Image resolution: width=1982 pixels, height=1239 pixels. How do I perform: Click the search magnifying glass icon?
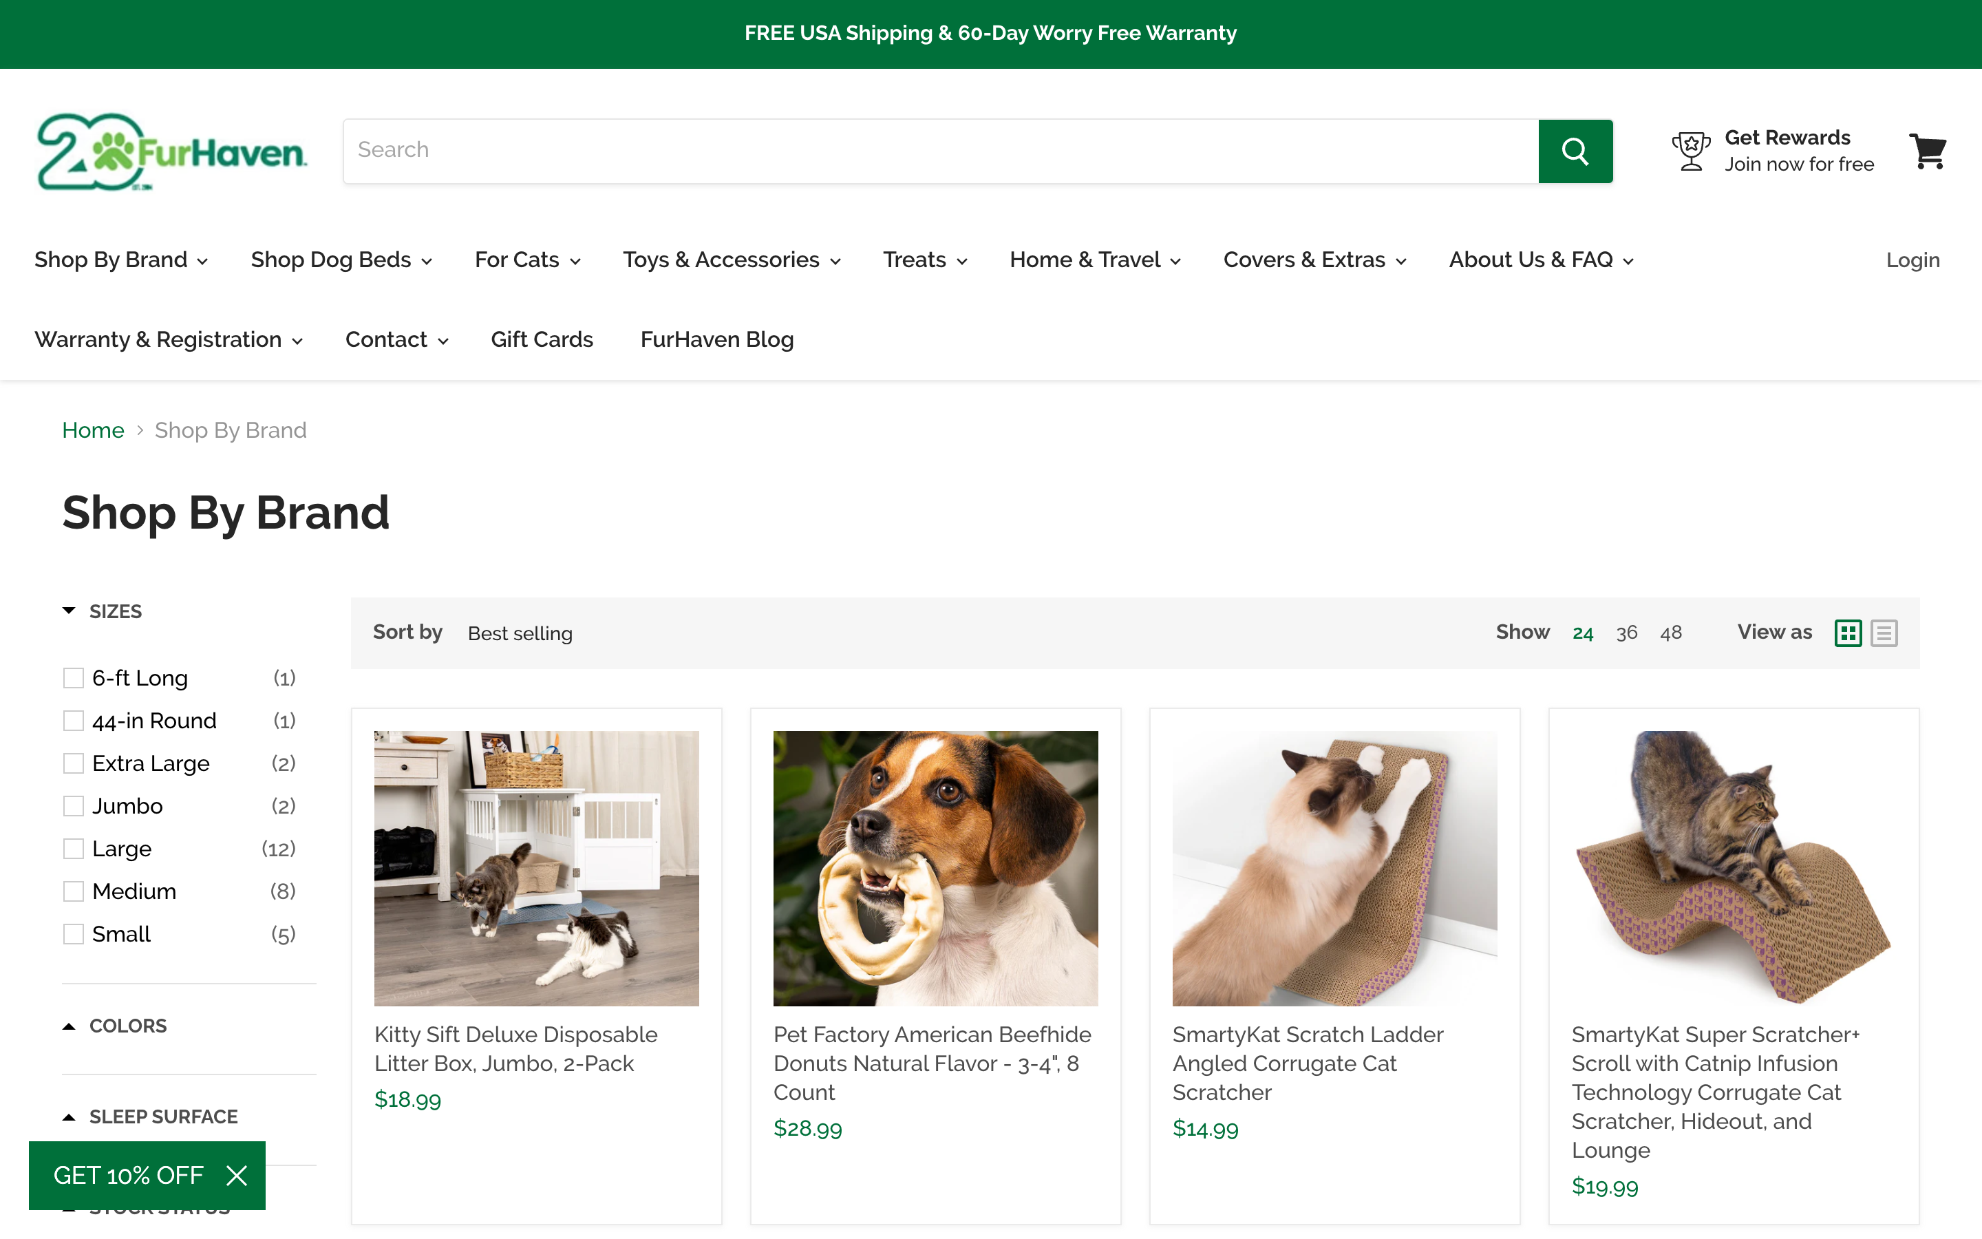(1575, 151)
